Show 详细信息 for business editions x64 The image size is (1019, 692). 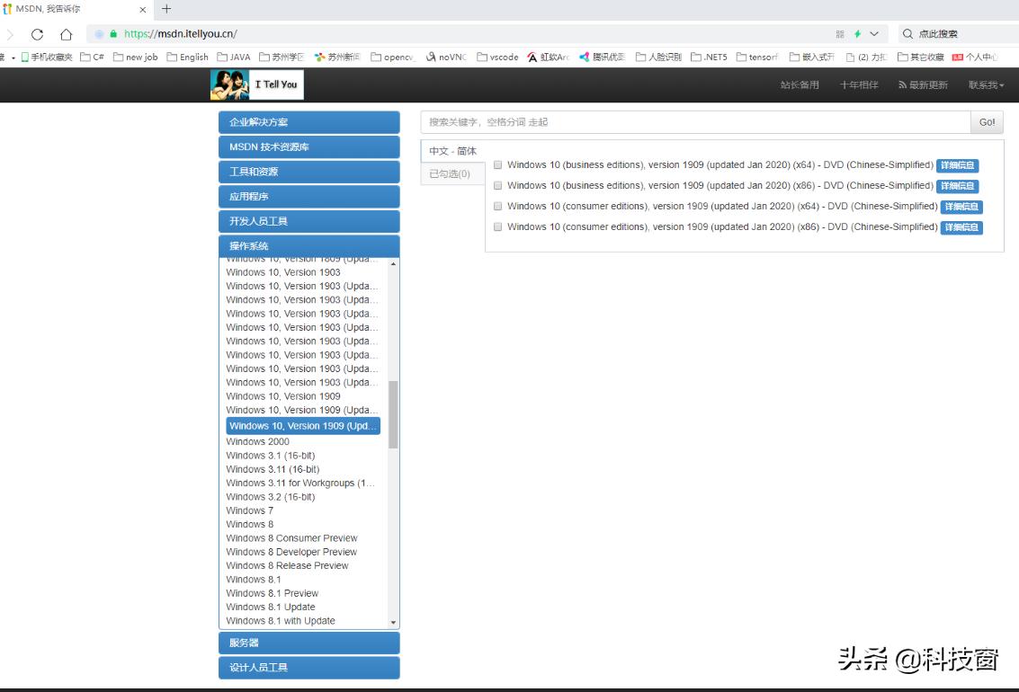957,165
